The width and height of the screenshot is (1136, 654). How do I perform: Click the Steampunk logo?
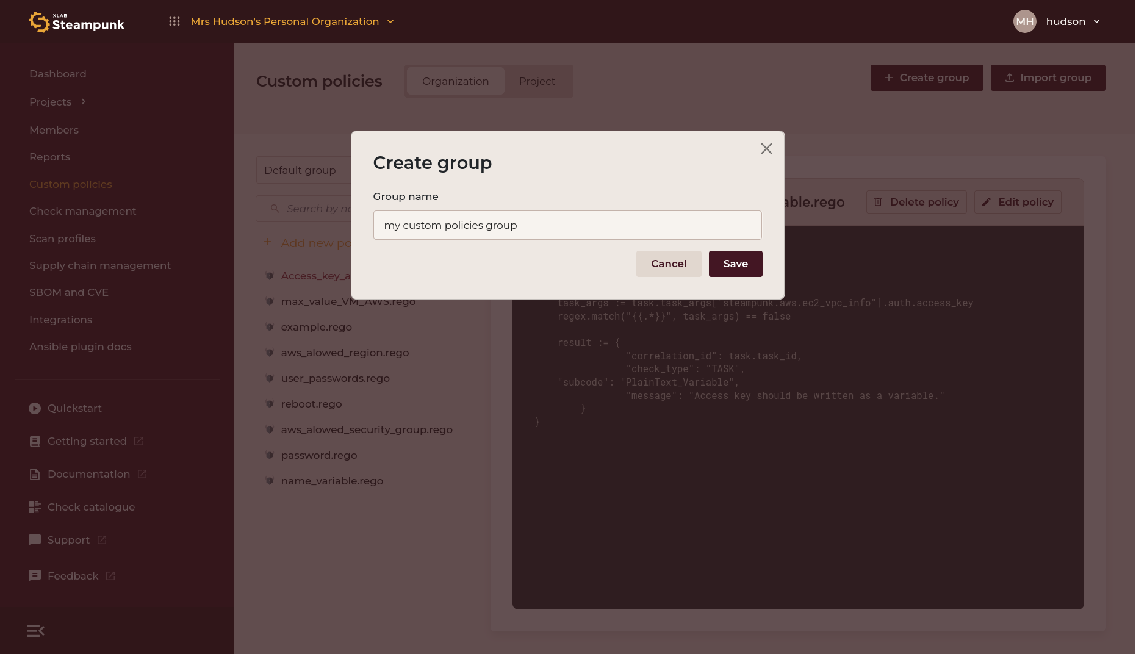coord(77,22)
